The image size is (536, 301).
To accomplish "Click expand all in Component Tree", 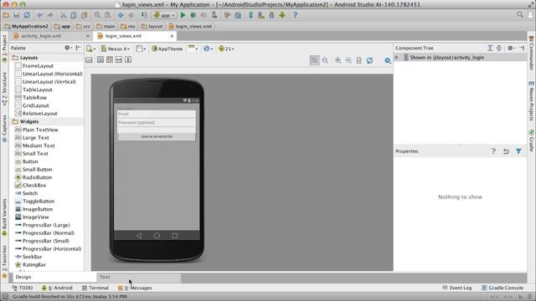I will click(x=490, y=48).
